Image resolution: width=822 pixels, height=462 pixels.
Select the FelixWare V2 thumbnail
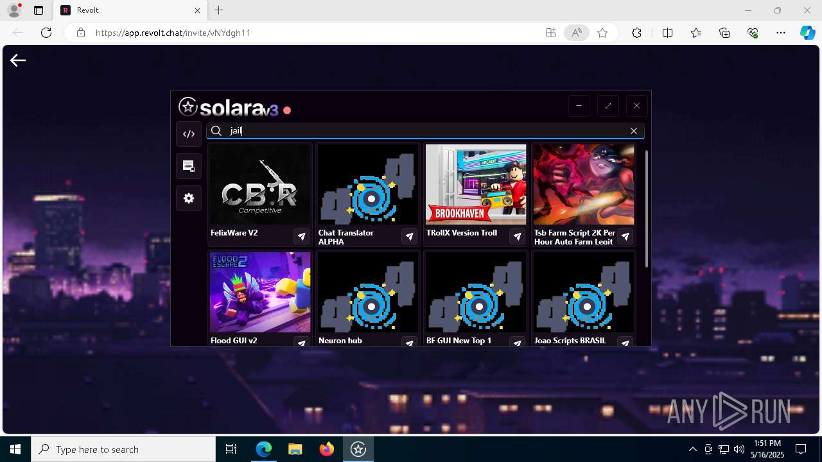pyautogui.click(x=260, y=185)
